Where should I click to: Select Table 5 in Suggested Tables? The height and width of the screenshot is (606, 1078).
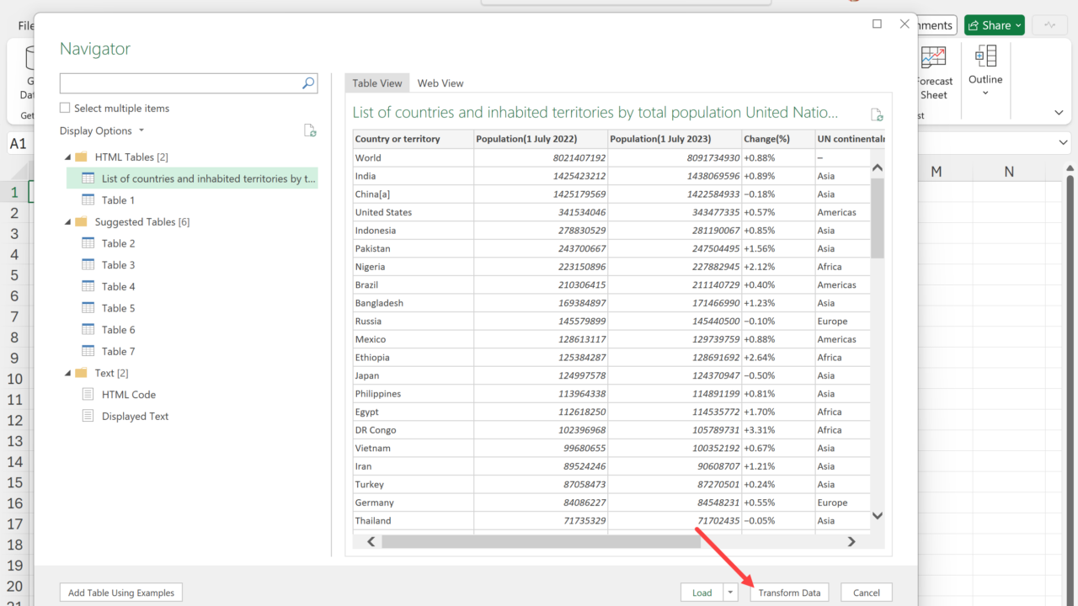(x=118, y=309)
